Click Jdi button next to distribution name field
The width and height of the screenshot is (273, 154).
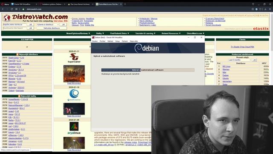click(30, 25)
